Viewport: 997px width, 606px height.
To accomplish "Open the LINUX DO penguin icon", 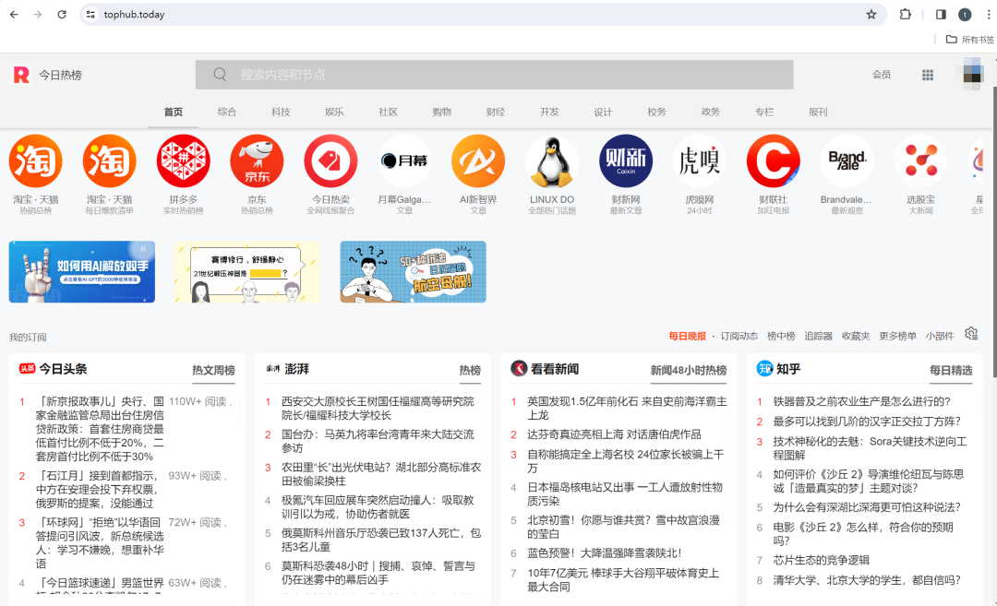I will pos(552,161).
